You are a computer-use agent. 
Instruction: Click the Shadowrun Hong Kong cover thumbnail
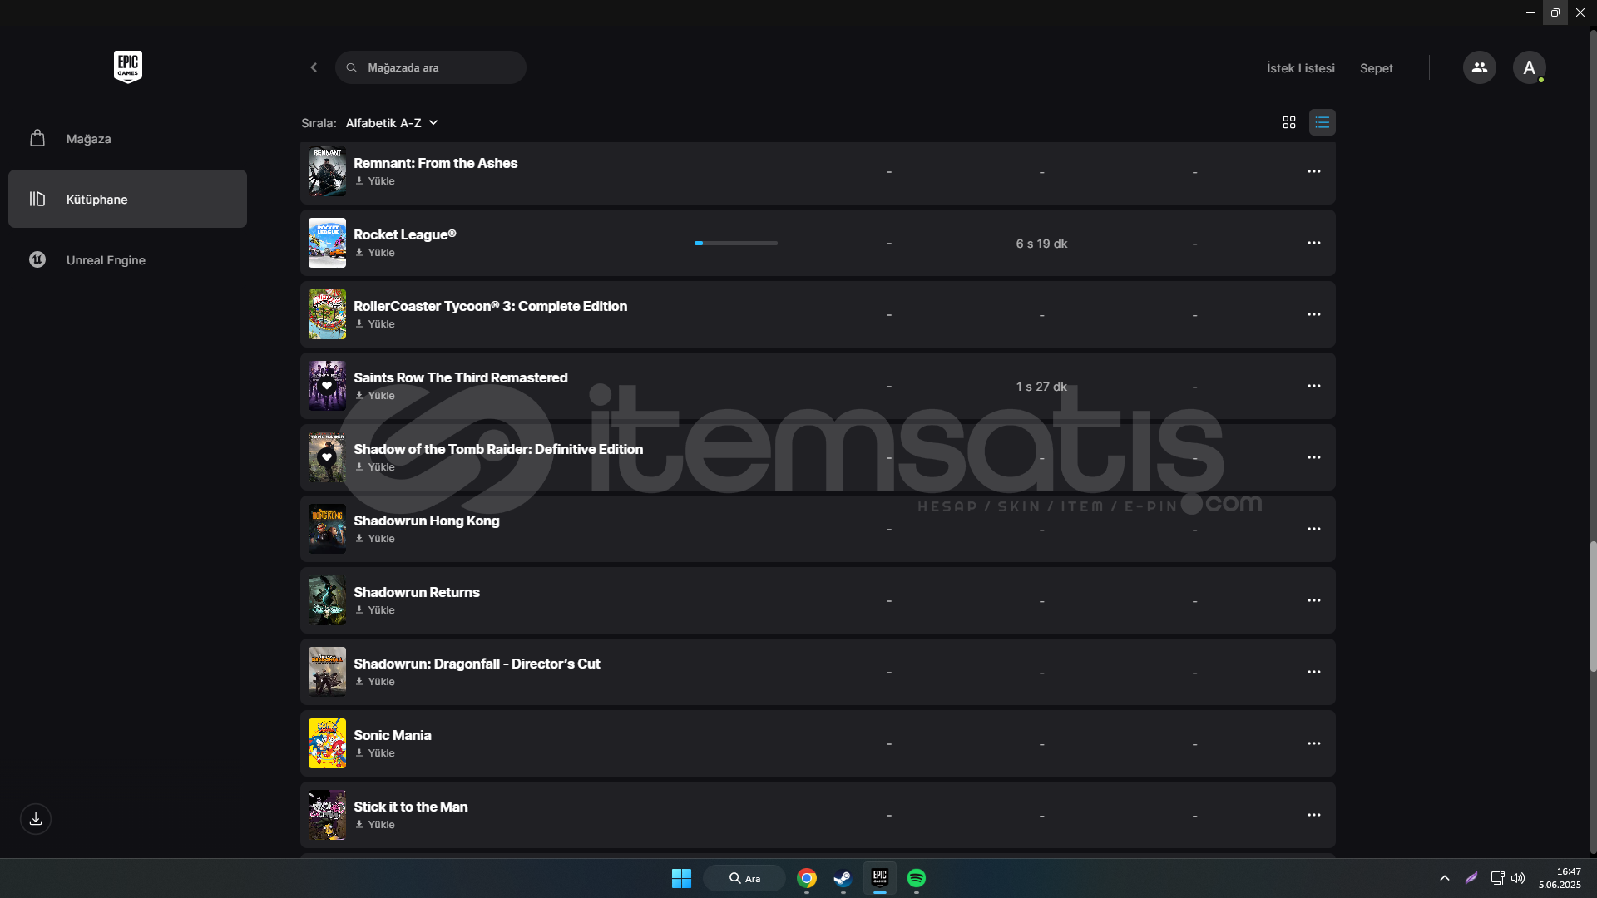(x=327, y=529)
